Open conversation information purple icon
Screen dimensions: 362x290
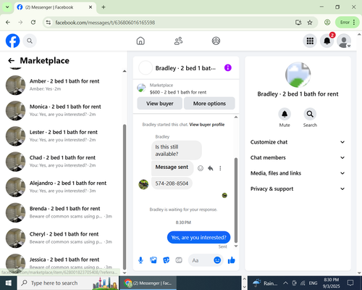tap(228, 68)
